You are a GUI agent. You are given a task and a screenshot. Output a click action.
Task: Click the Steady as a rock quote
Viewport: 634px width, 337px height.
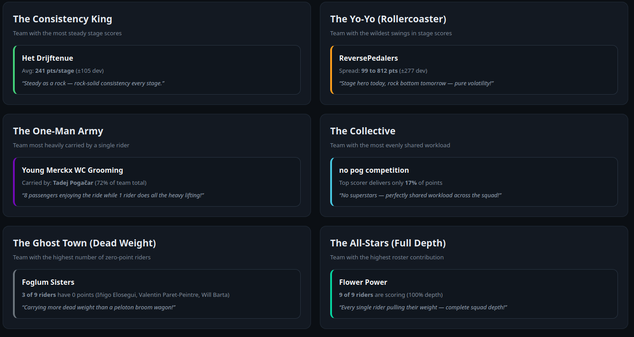pyautogui.click(x=93, y=83)
